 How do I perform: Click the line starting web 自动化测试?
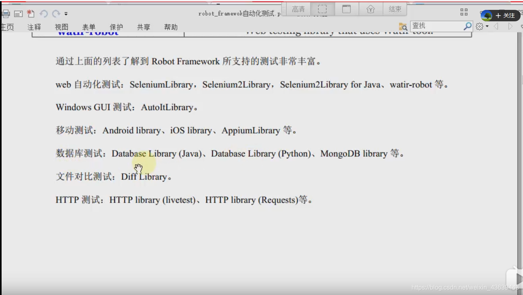click(252, 85)
